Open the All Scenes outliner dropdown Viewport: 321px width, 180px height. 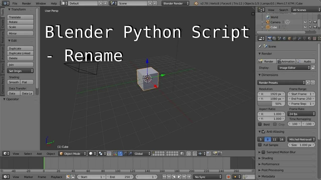pyautogui.click(x=306, y=10)
